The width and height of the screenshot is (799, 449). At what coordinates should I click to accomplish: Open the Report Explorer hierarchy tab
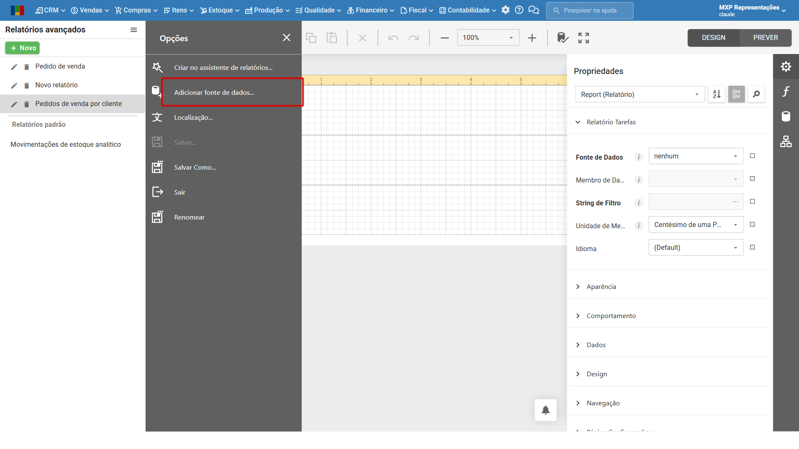pos(786,141)
